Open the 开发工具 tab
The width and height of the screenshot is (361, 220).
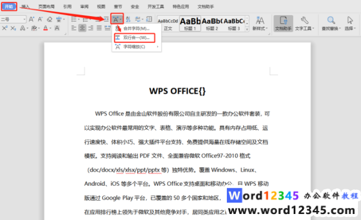[x=156, y=7]
